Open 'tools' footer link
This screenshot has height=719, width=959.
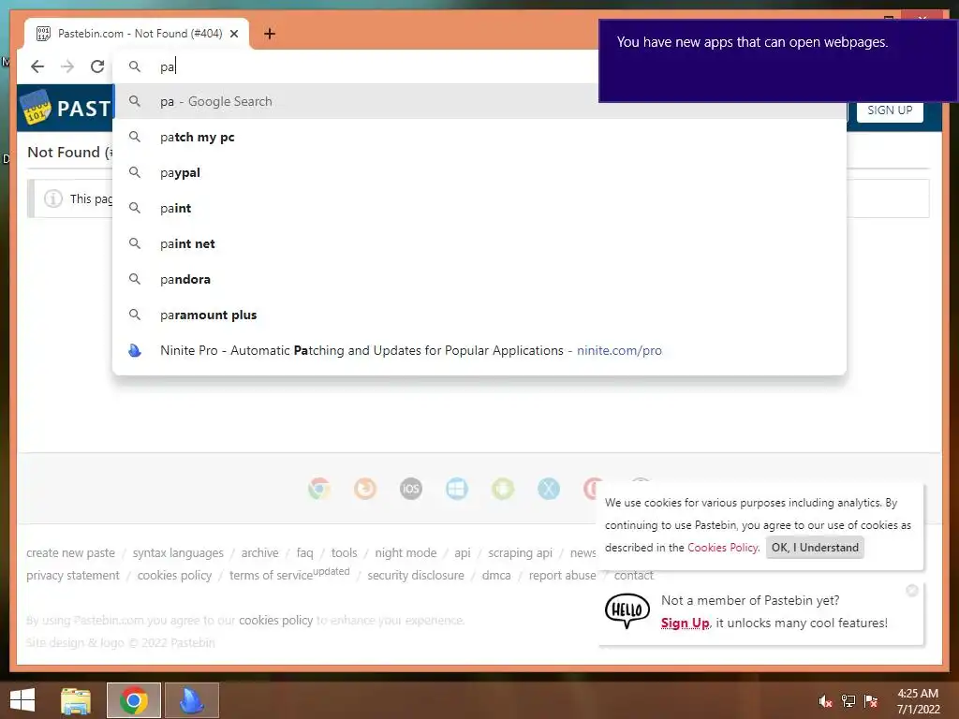pyautogui.click(x=344, y=552)
